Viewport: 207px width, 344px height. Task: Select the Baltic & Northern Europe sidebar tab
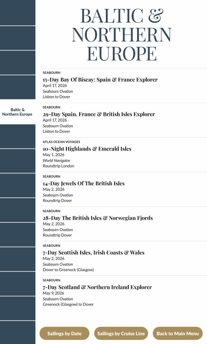click(x=17, y=112)
